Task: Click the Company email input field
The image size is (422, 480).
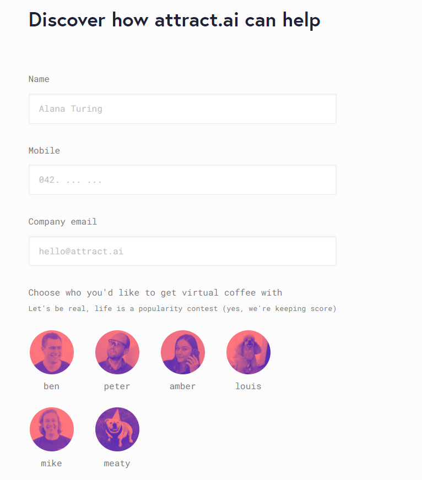Action: (x=182, y=250)
